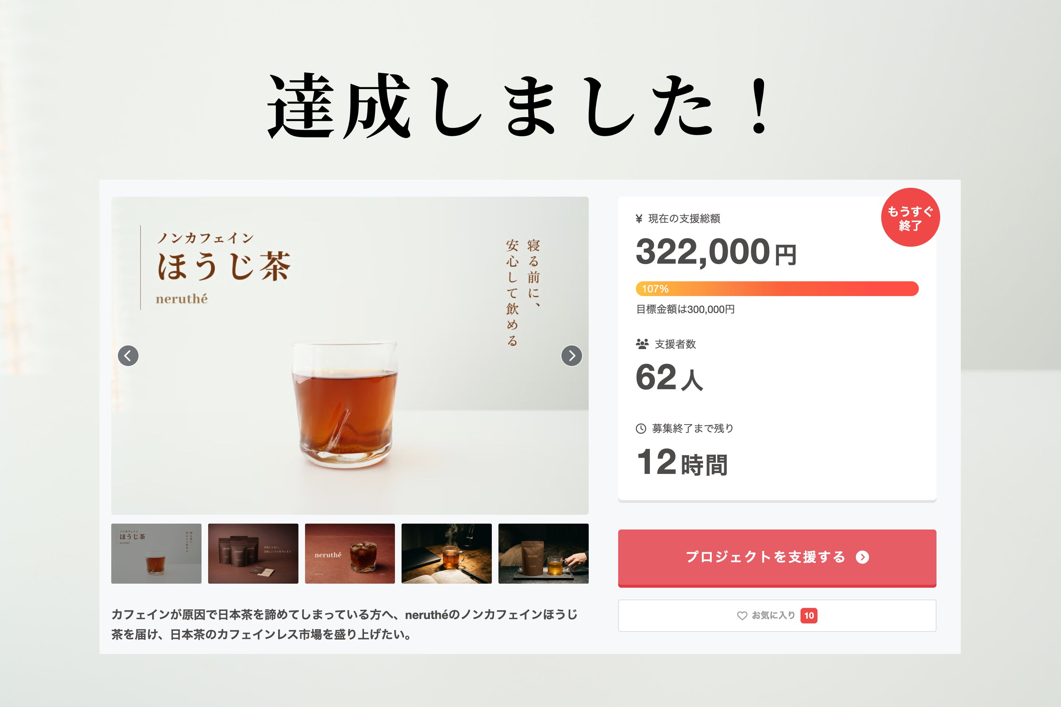The image size is (1061, 707).
Task: Click the yen icon beside 現在の支援総額
Action: [x=639, y=219]
